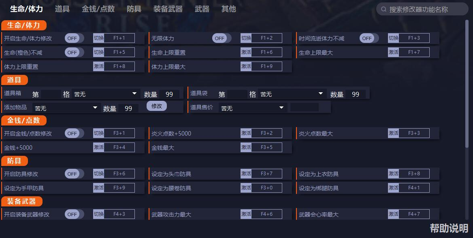The image size is (473, 238).
Task: Go to the 装备武器 tab
Action: pos(168,9)
